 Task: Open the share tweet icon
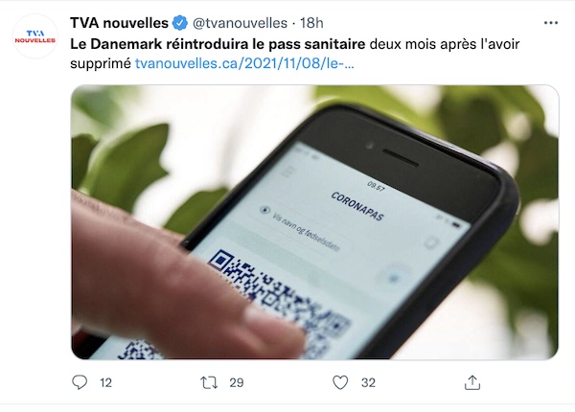point(471,382)
